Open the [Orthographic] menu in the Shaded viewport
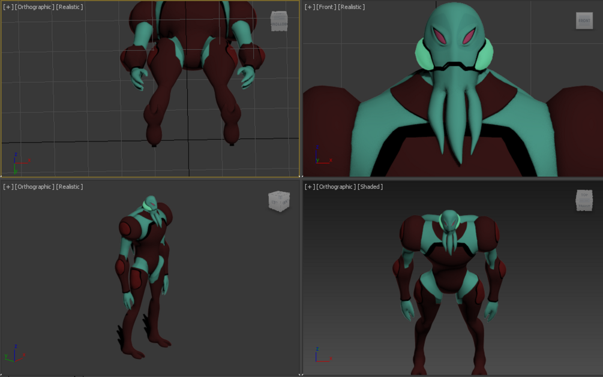This screenshot has height=377, width=603. point(336,187)
